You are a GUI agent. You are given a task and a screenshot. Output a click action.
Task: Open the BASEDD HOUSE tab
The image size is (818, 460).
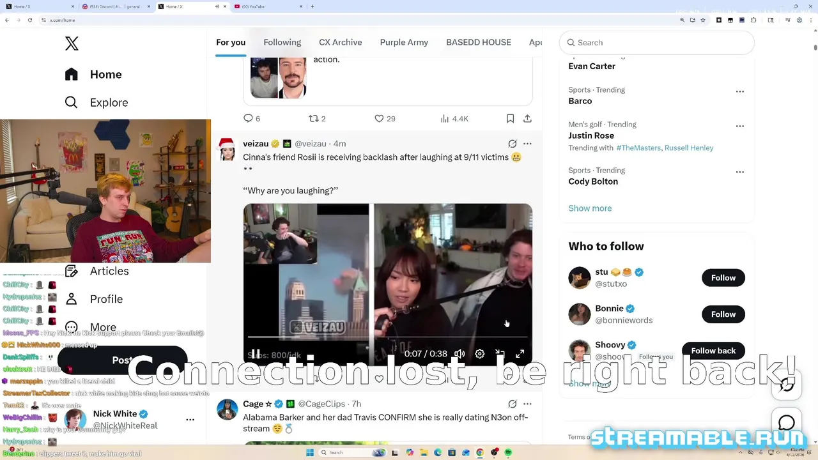click(479, 42)
